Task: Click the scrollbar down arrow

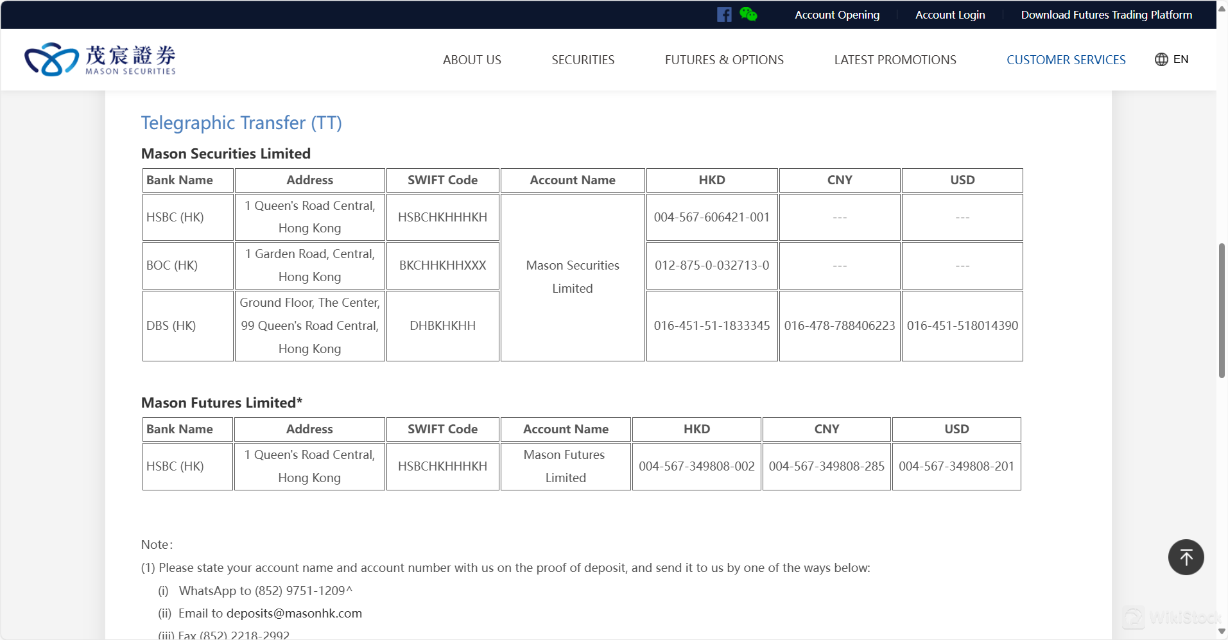Action: 1222,632
